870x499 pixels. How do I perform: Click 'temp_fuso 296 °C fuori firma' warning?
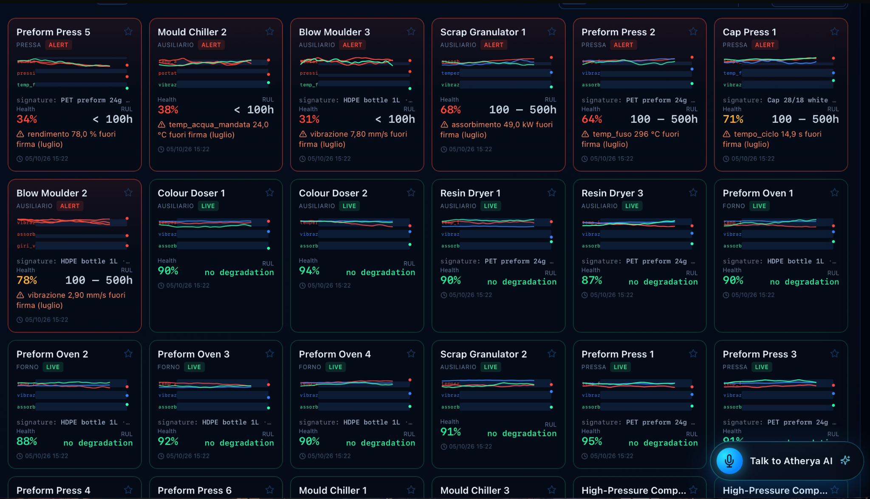[630, 139]
